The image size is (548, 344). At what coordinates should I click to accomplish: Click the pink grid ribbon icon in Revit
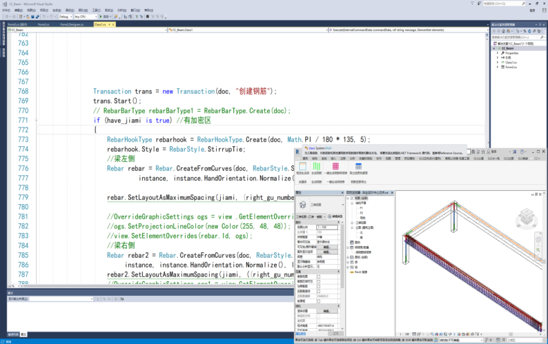tap(335, 166)
